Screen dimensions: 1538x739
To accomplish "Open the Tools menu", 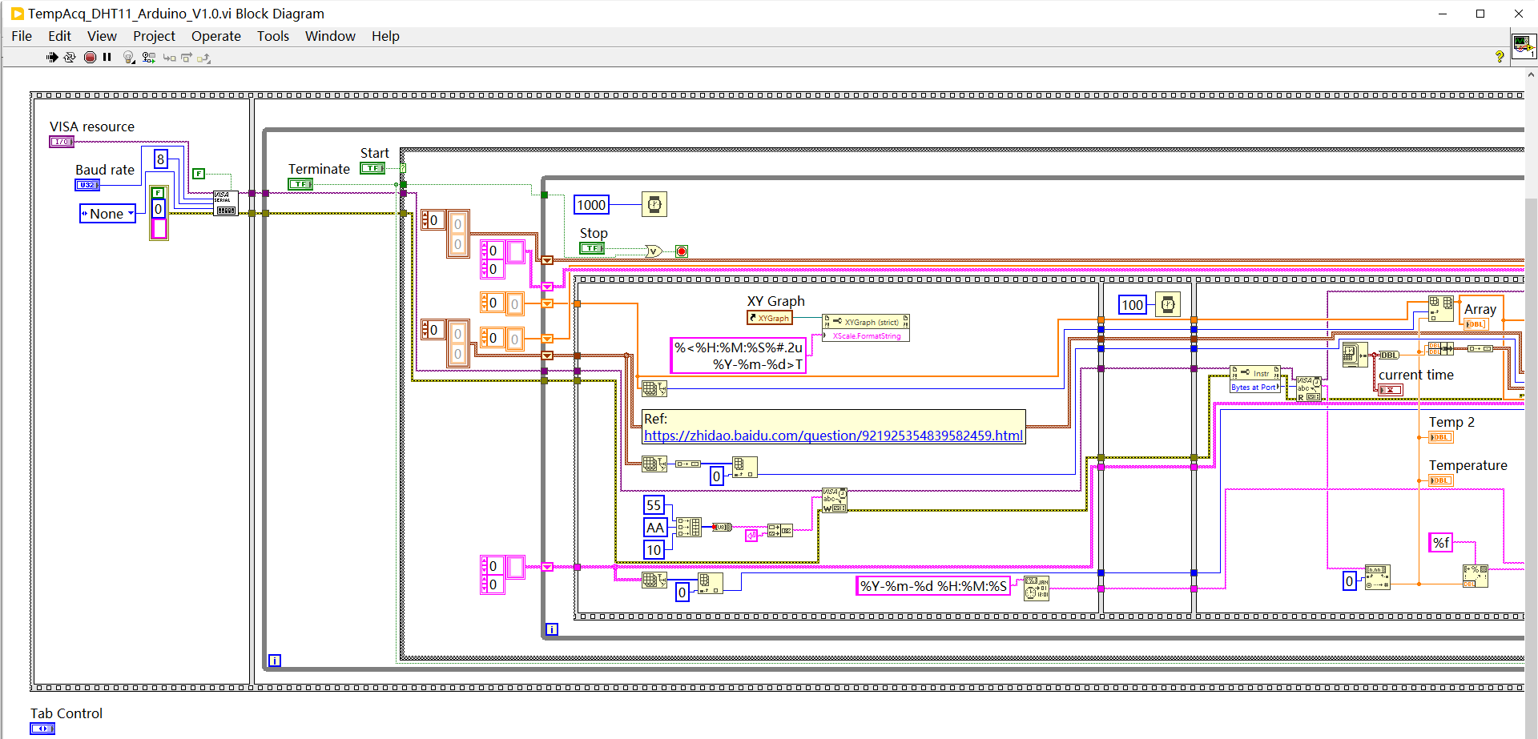I will pyautogui.click(x=272, y=36).
